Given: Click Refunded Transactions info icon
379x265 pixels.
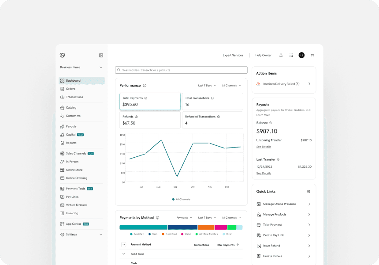Looking at the screenshot, I should [x=219, y=117].
